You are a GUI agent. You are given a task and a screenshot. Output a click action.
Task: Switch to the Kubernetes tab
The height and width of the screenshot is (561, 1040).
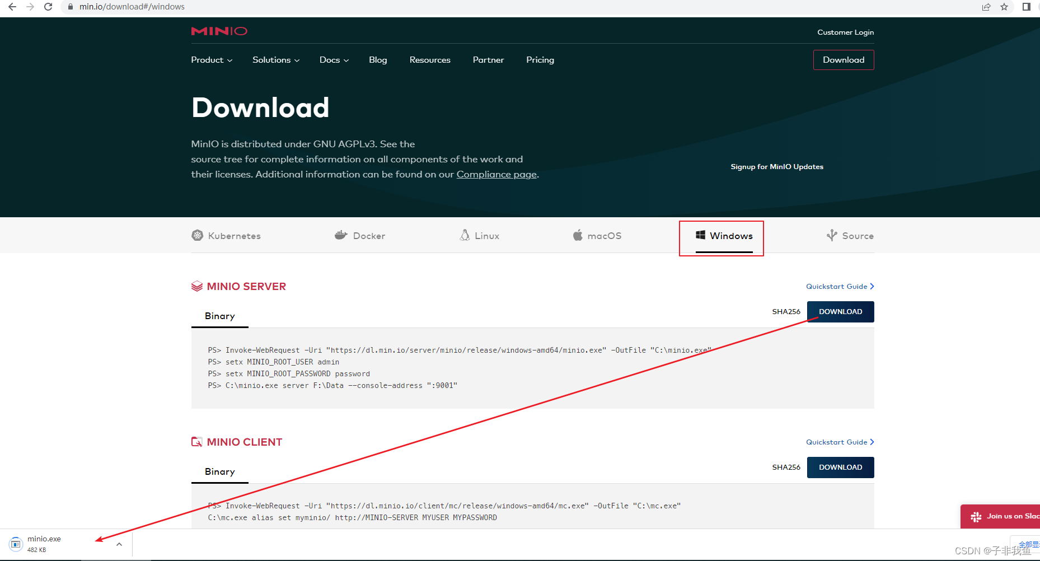click(x=226, y=236)
